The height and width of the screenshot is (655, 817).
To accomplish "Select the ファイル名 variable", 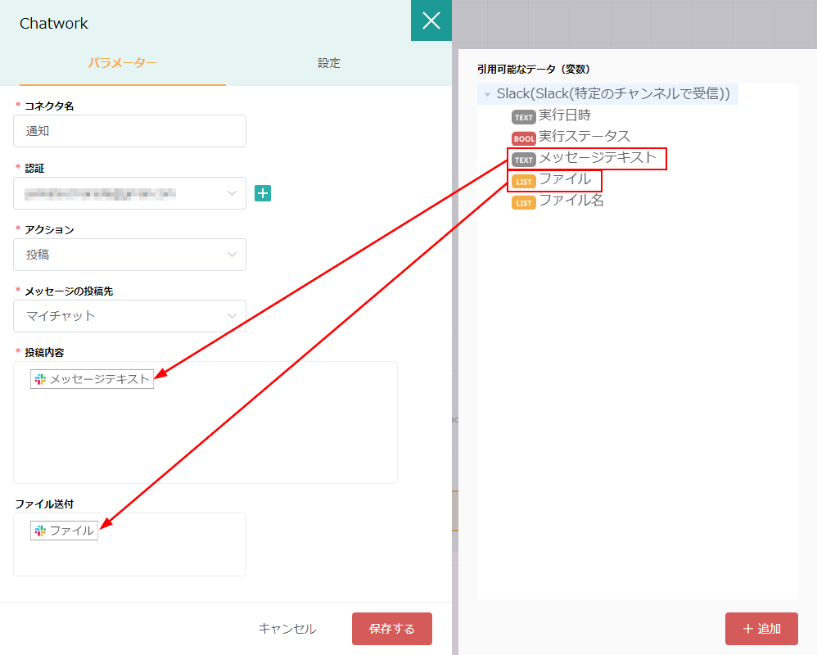I will click(x=571, y=201).
